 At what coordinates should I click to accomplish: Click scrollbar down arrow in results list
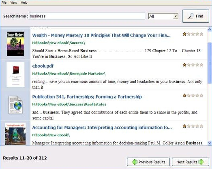(210, 143)
